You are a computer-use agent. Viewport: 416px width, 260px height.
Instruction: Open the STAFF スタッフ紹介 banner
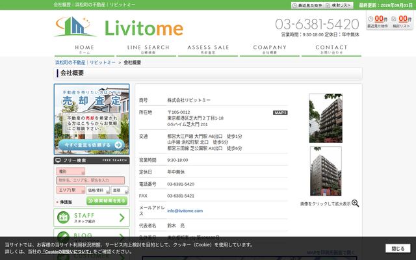[92, 218]
